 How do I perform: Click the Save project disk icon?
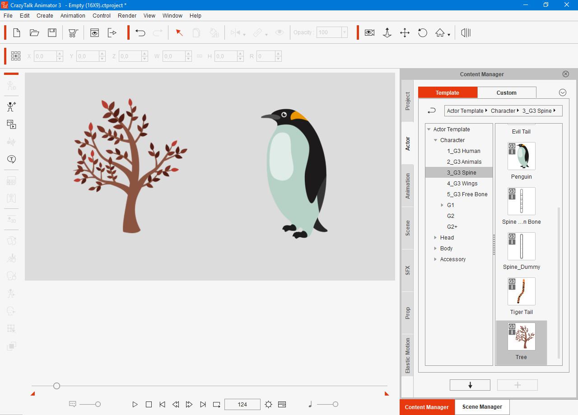click(52, 32)
